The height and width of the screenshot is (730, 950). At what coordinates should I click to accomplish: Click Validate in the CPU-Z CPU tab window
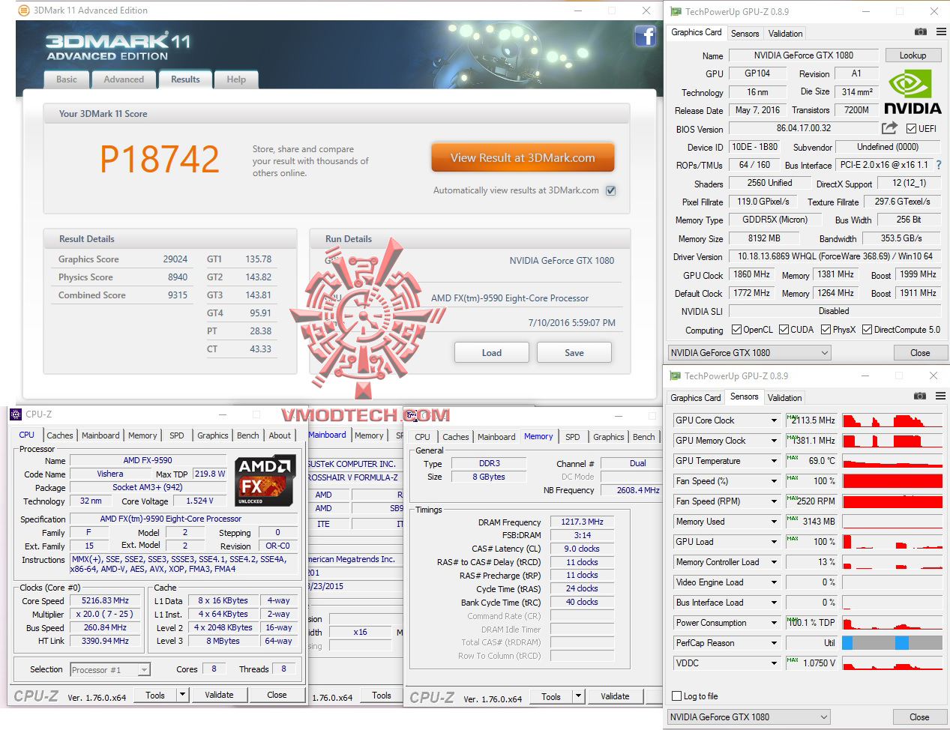click(219, 695)
